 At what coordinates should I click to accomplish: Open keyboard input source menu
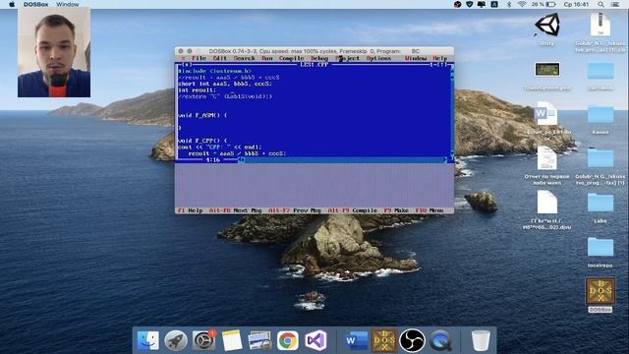[x=494, y=4]
